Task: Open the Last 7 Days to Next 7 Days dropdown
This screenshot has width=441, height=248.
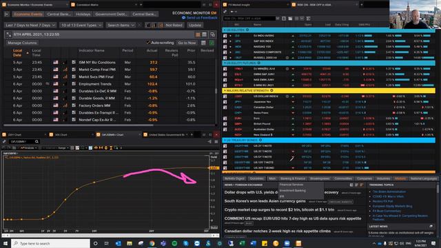Action: 30,25
